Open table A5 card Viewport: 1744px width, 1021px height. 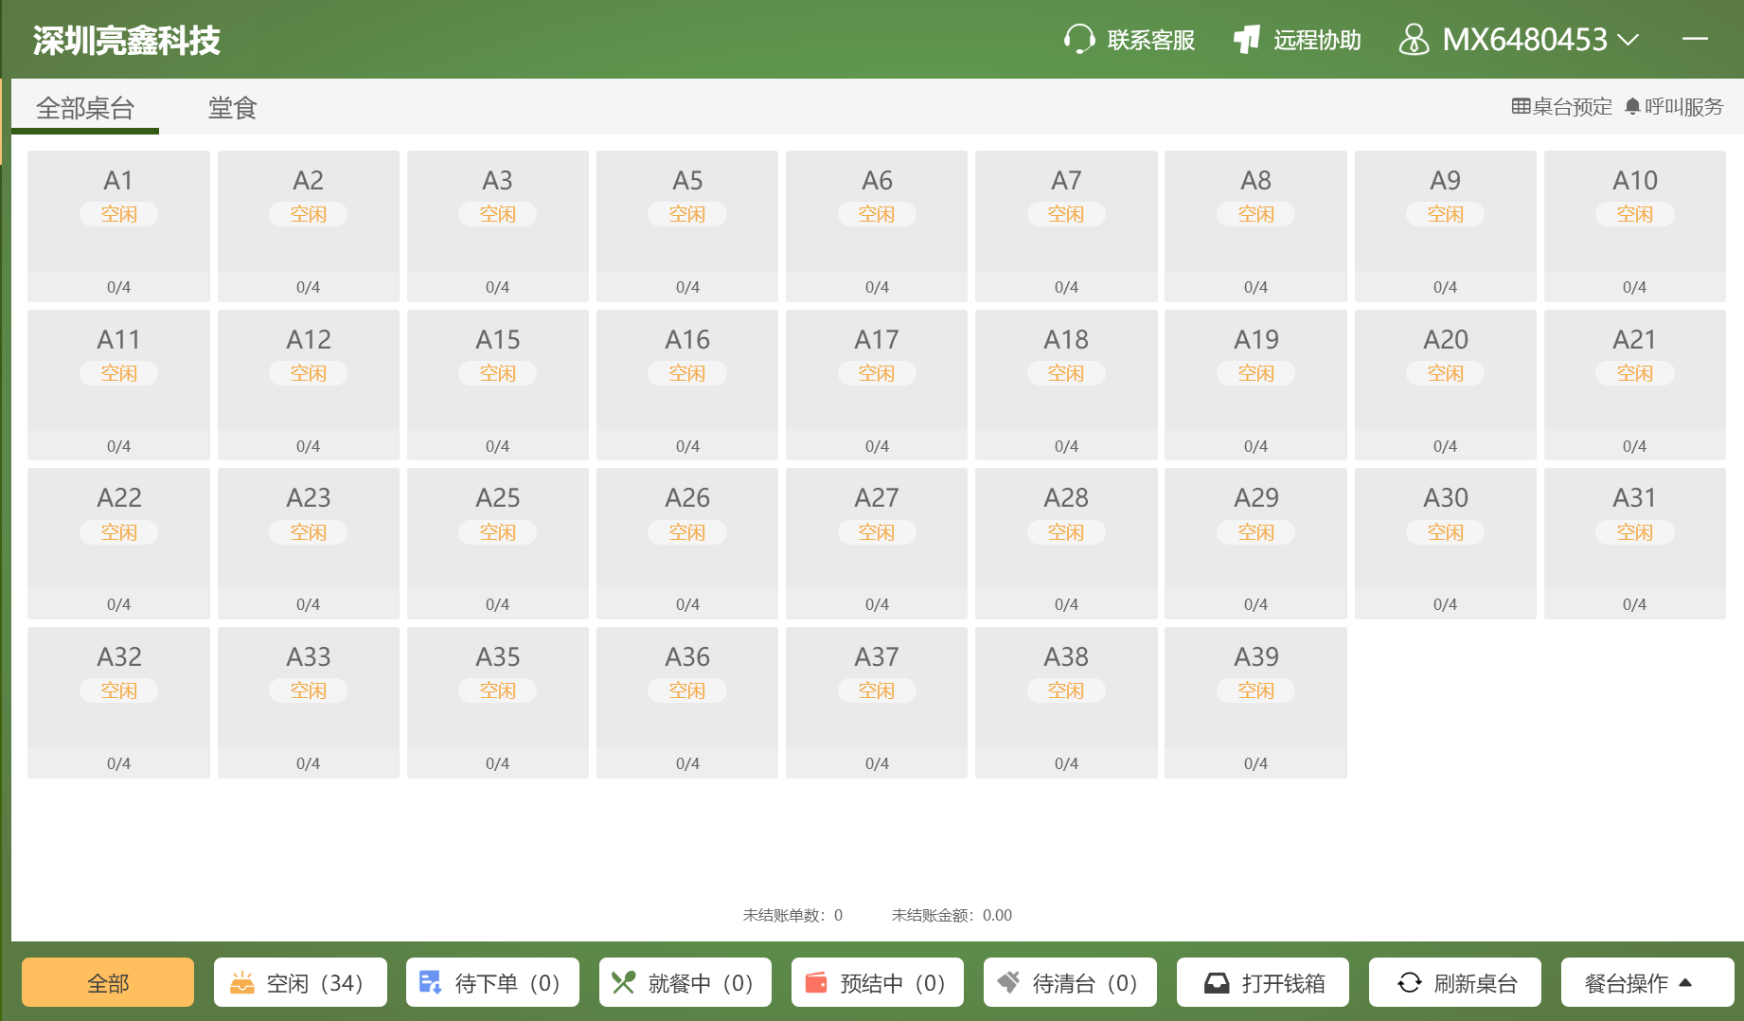click(x=687, y=226)
